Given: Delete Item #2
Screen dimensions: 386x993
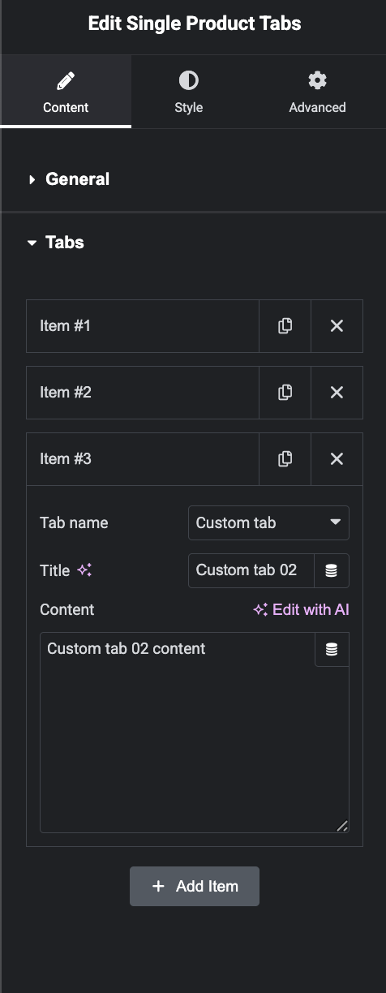Looking at the screenshot, I should point(337,393).
